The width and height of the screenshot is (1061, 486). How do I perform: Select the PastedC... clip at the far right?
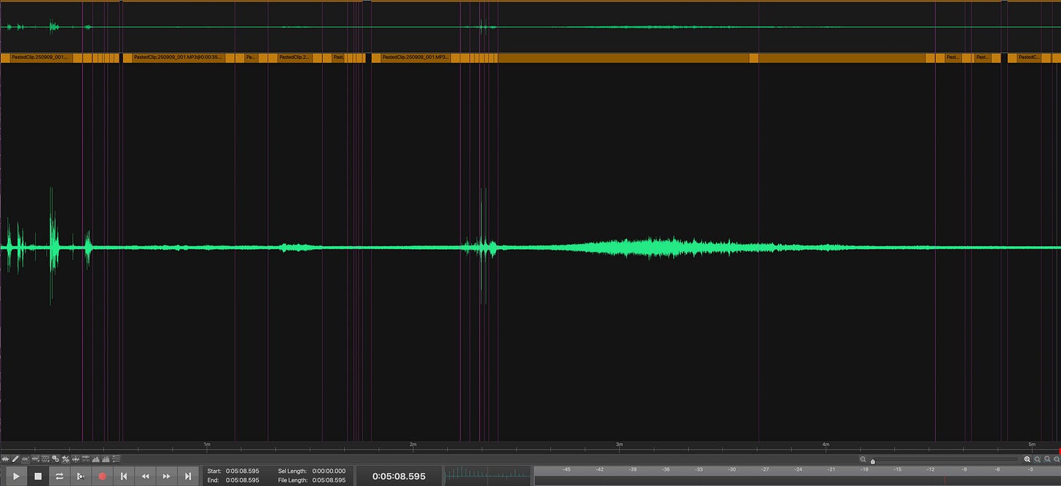pyautogui.click(x=1028, y=57)
